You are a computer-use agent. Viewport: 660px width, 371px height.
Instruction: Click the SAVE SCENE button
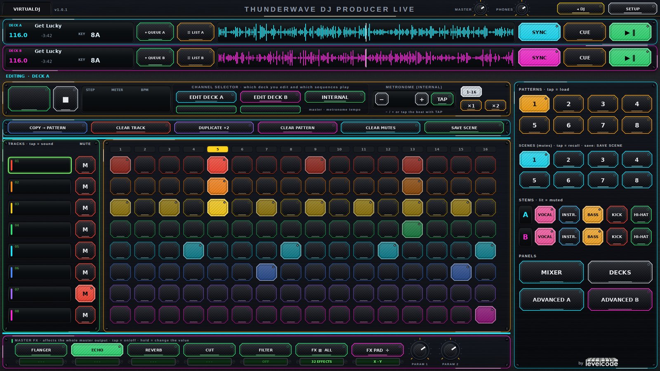(464, 128)
